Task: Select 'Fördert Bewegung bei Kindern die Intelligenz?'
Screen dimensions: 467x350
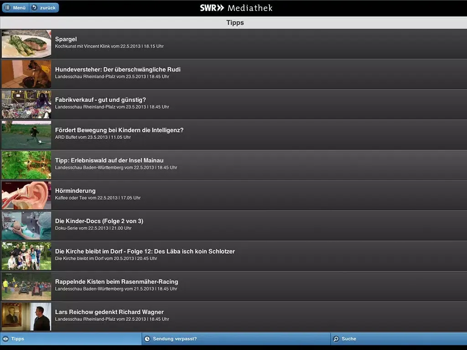Action: [119, 130]
